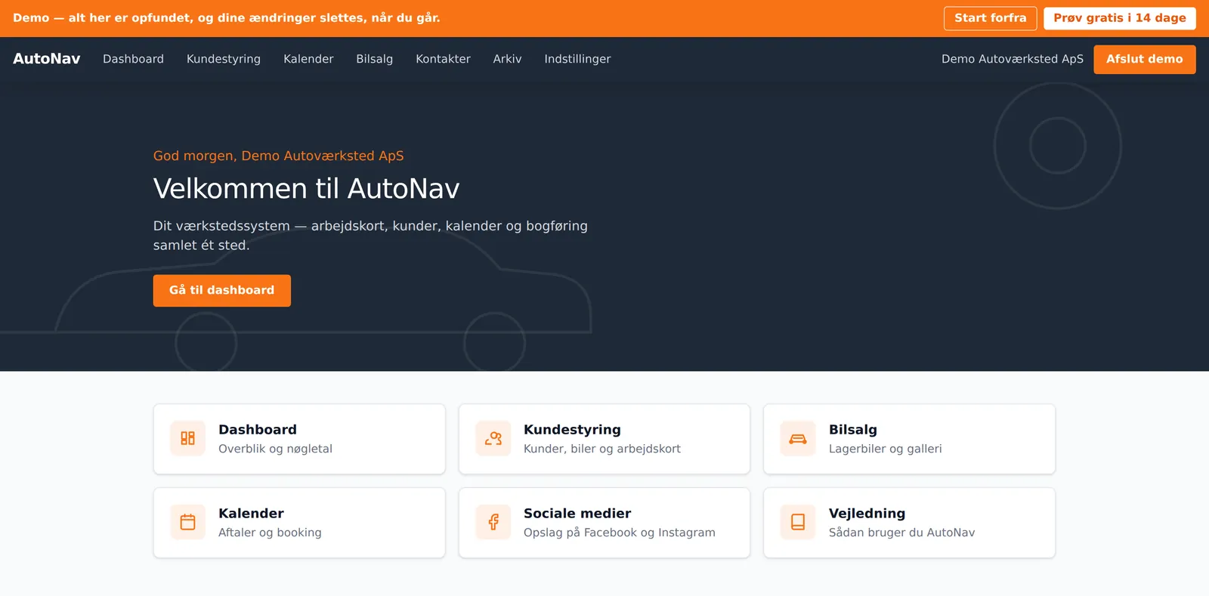Open the Bilsalg card title
The width and height of the screenshot is (1209, 596).
[853, 429]
